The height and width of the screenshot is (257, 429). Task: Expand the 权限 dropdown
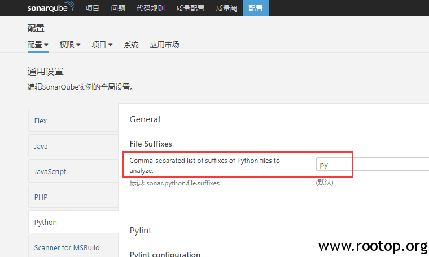tap(70, 45)
